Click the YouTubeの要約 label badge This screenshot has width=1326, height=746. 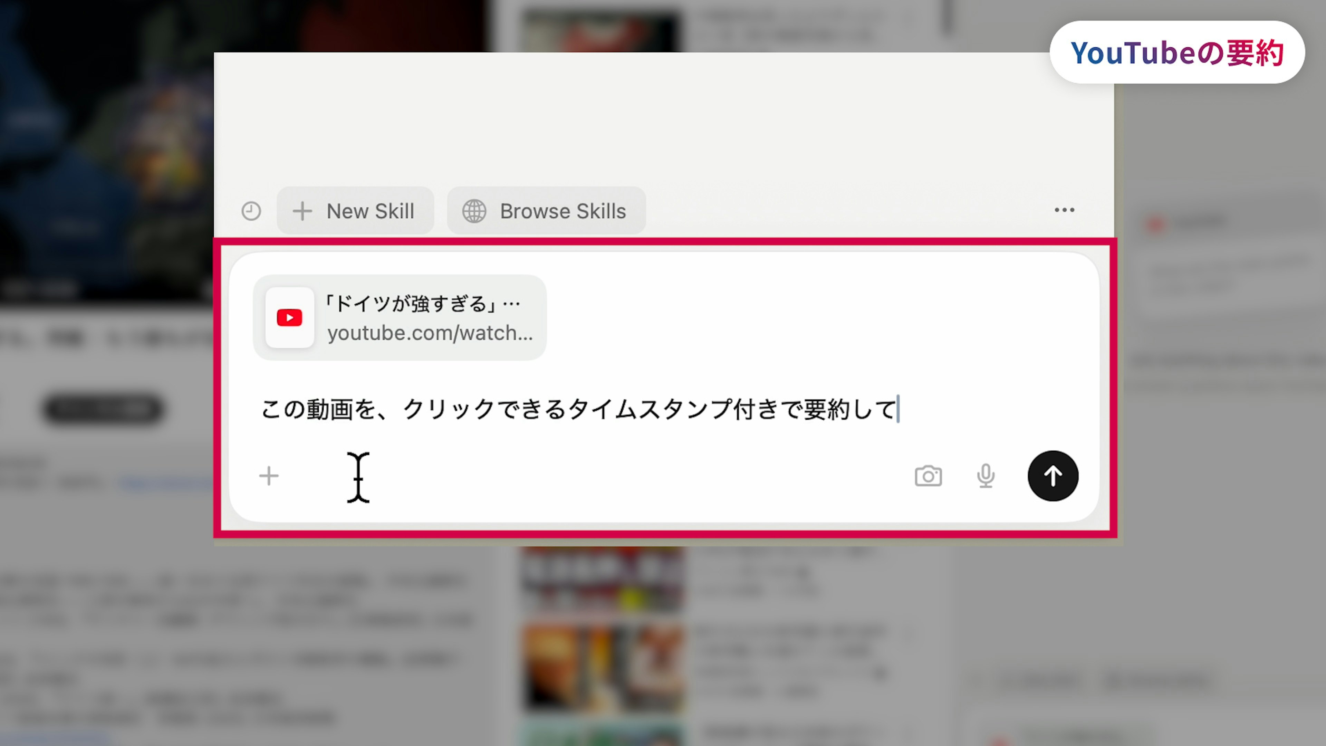click(x=1177, y=52)
